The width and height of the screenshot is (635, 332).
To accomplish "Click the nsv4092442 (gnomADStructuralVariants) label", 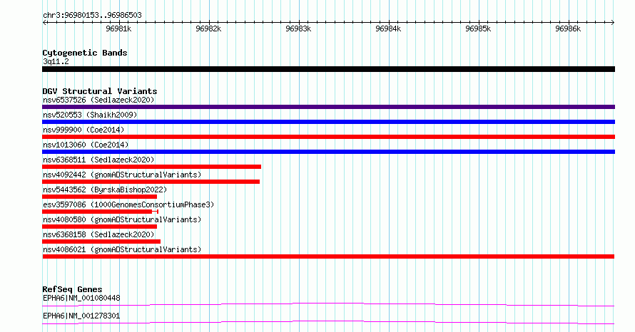I will pos(122,175).
